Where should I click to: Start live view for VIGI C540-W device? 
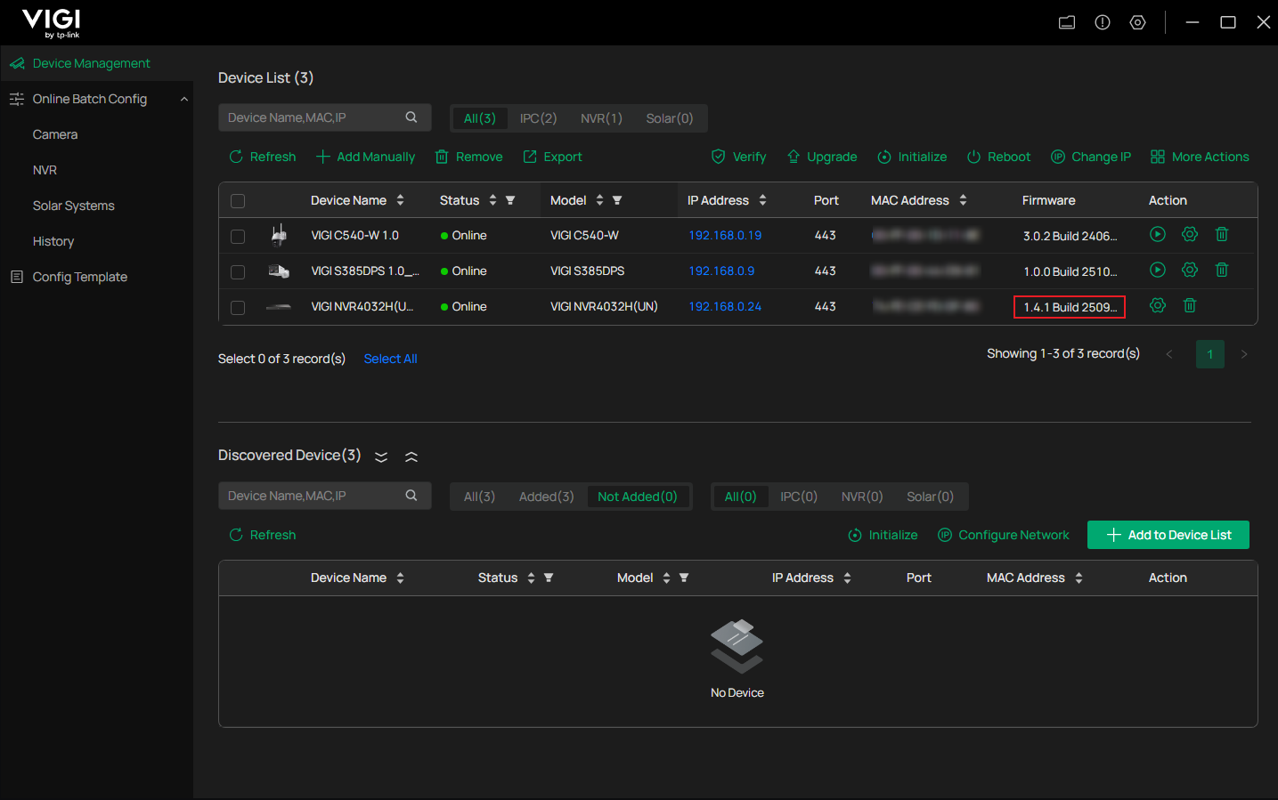1157,234
